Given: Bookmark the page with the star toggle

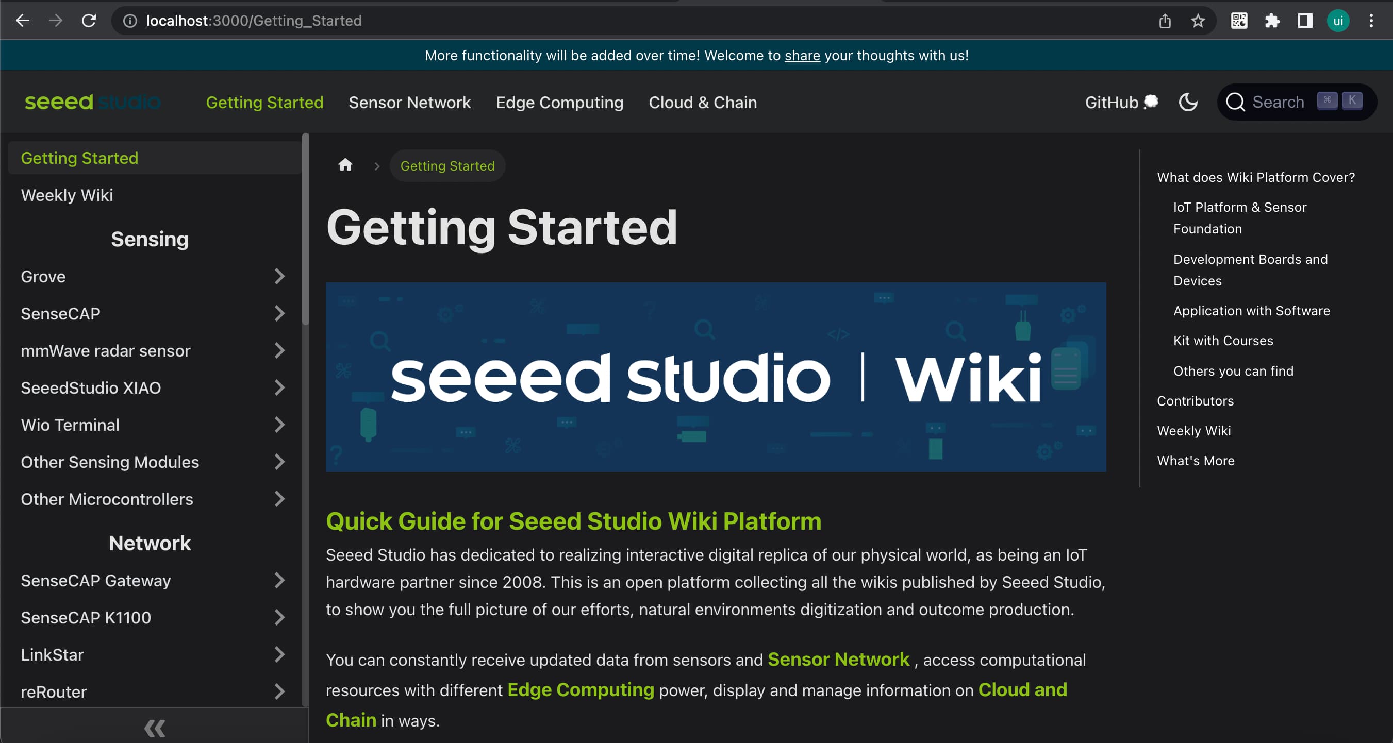Looking at the screenshot, I should click(x=1197, y=21).
